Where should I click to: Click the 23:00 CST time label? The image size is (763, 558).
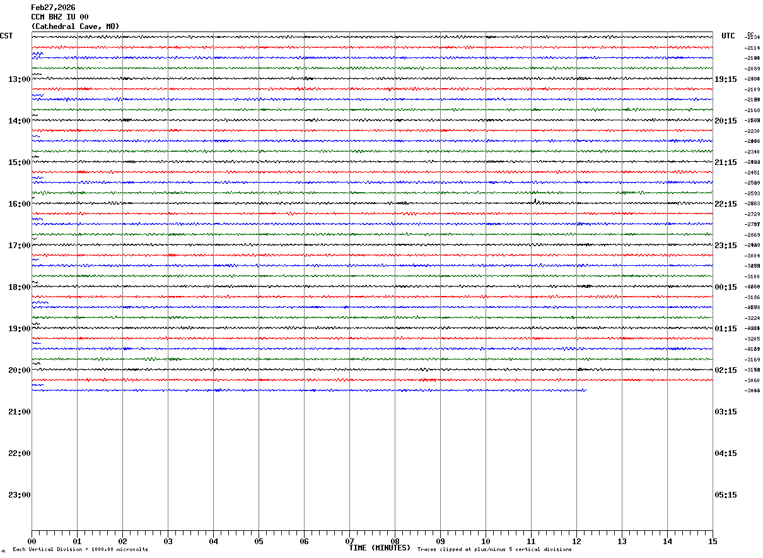click(x=19, y=495)
